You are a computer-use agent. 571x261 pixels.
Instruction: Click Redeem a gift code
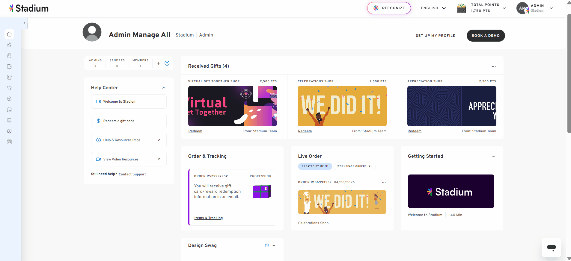pos(129,121)
